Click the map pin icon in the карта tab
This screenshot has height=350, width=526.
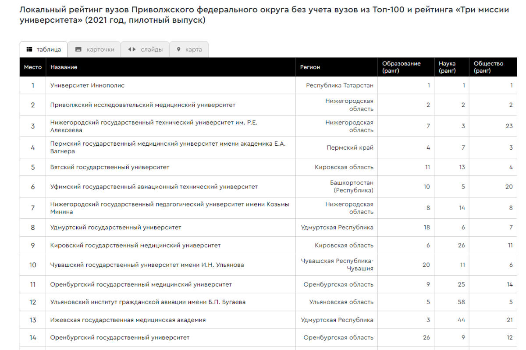click(179, 49)
